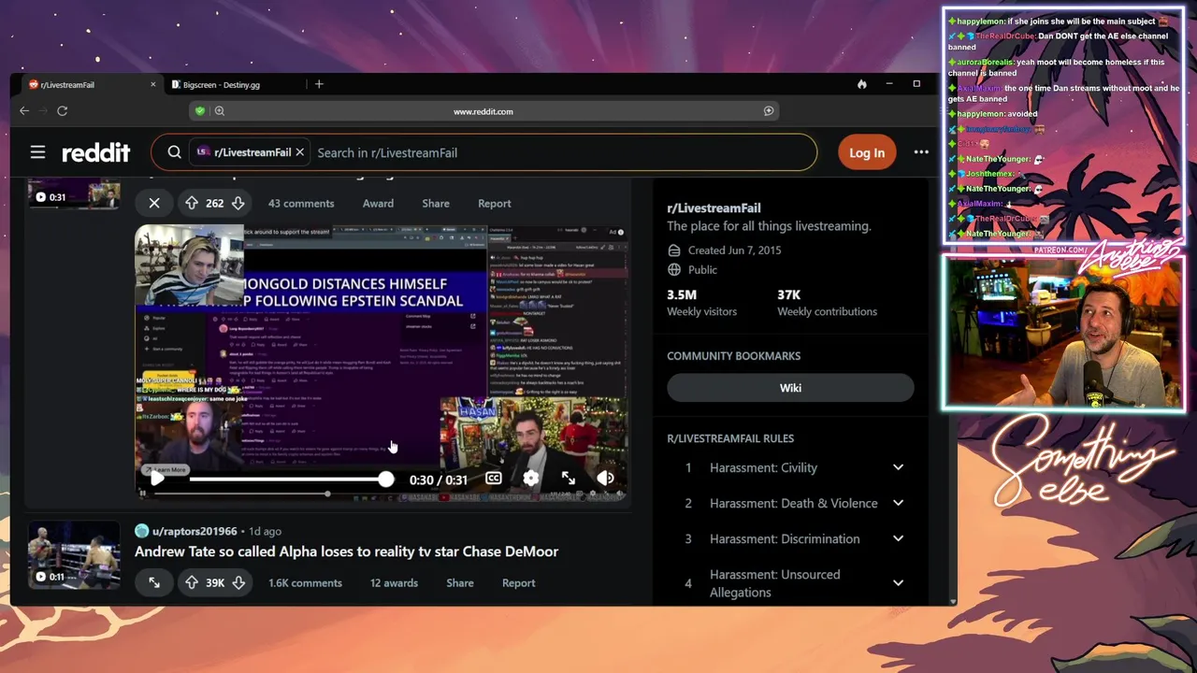This screenshot has height=673, width=1197.
Task: Expand the Andrew Tate post
Action: [x=154, y=582]
